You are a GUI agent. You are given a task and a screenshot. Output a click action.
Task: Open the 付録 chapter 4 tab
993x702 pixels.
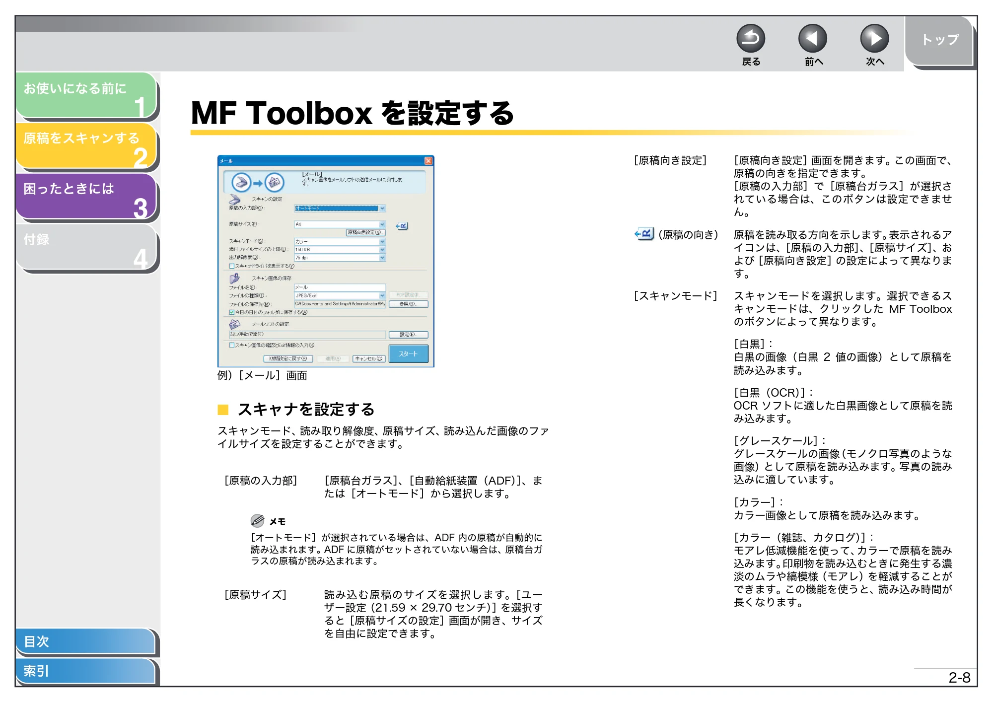pos(86,247)
